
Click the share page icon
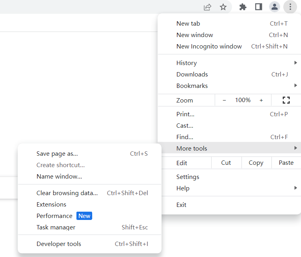point(207,7)
